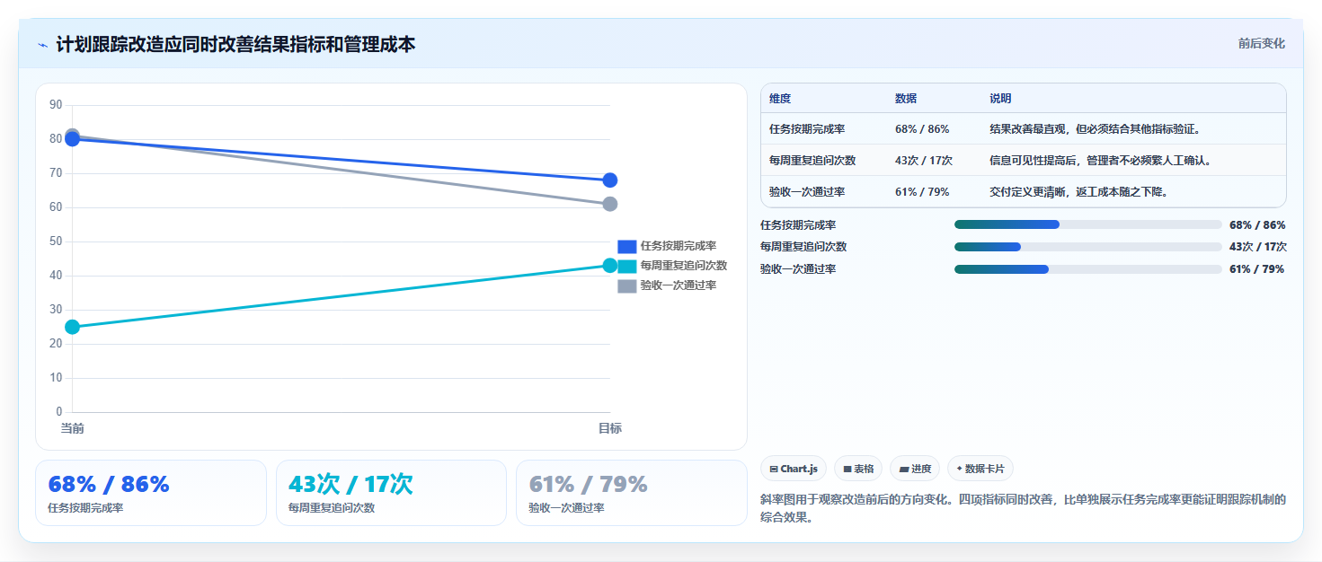Click the 数据 column header
The image size is (1322, 562).
(906, 99)
